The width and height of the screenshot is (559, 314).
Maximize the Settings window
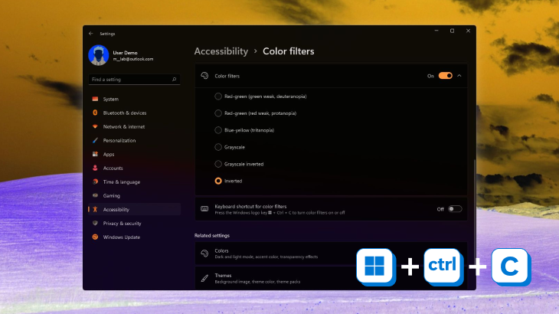[452, 31]
